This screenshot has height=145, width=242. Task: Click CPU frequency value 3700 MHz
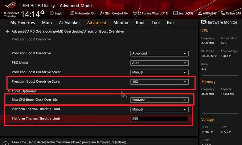click(x=208, y=43)
